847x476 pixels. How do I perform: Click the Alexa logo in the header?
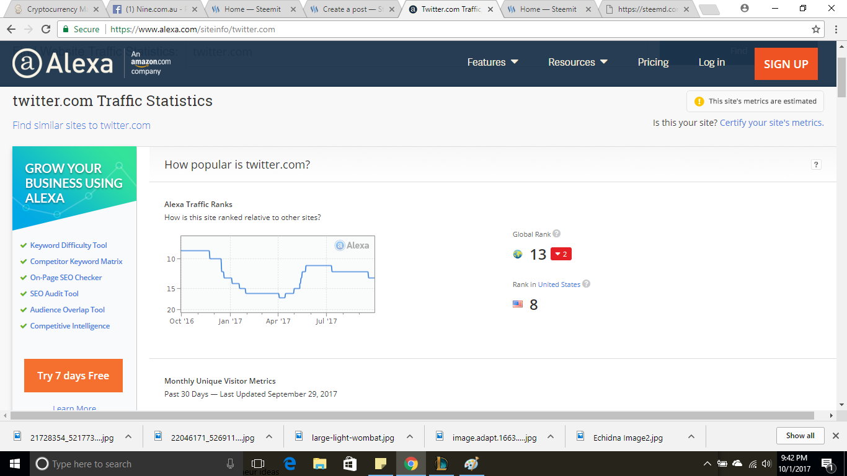pos(63,63)
